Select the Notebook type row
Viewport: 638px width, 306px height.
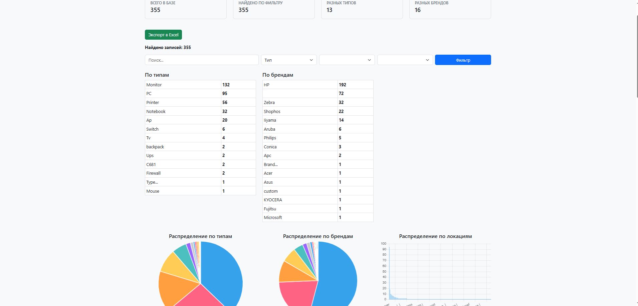point(200,111)
